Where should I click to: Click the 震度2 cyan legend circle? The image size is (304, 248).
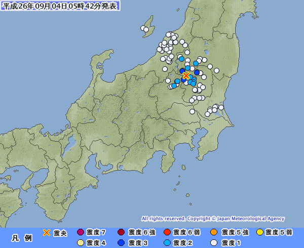pos(167,243)
